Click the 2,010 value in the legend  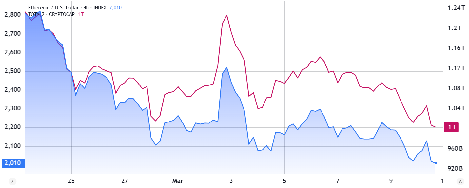tap(115, 7)
